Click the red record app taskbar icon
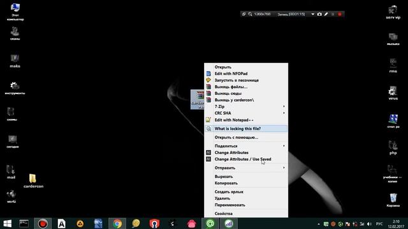The height and width of the screenshot is (229, 408). coord(43,223)
